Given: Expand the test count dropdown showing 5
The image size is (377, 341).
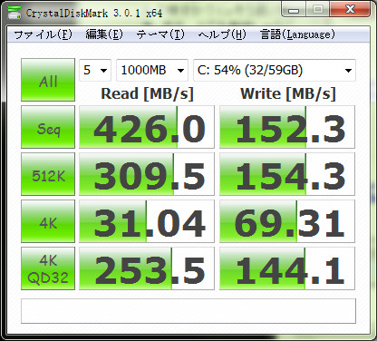Looking at the screenshot, I should pyautogui.click(x=95, y=71).
